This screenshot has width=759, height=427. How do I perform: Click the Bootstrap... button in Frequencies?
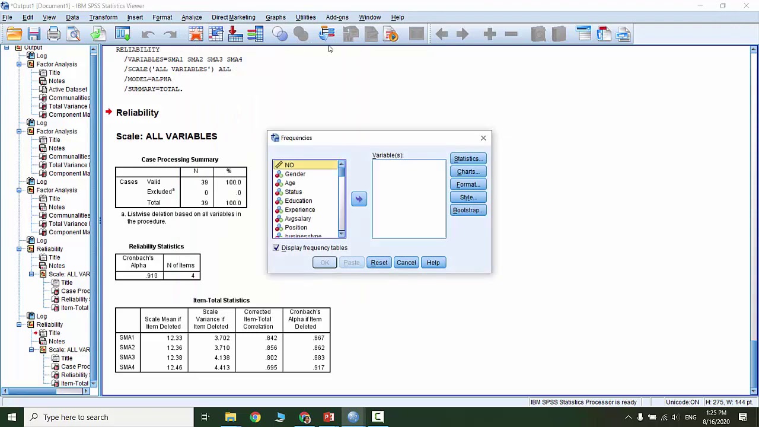(x=468, y=210)
